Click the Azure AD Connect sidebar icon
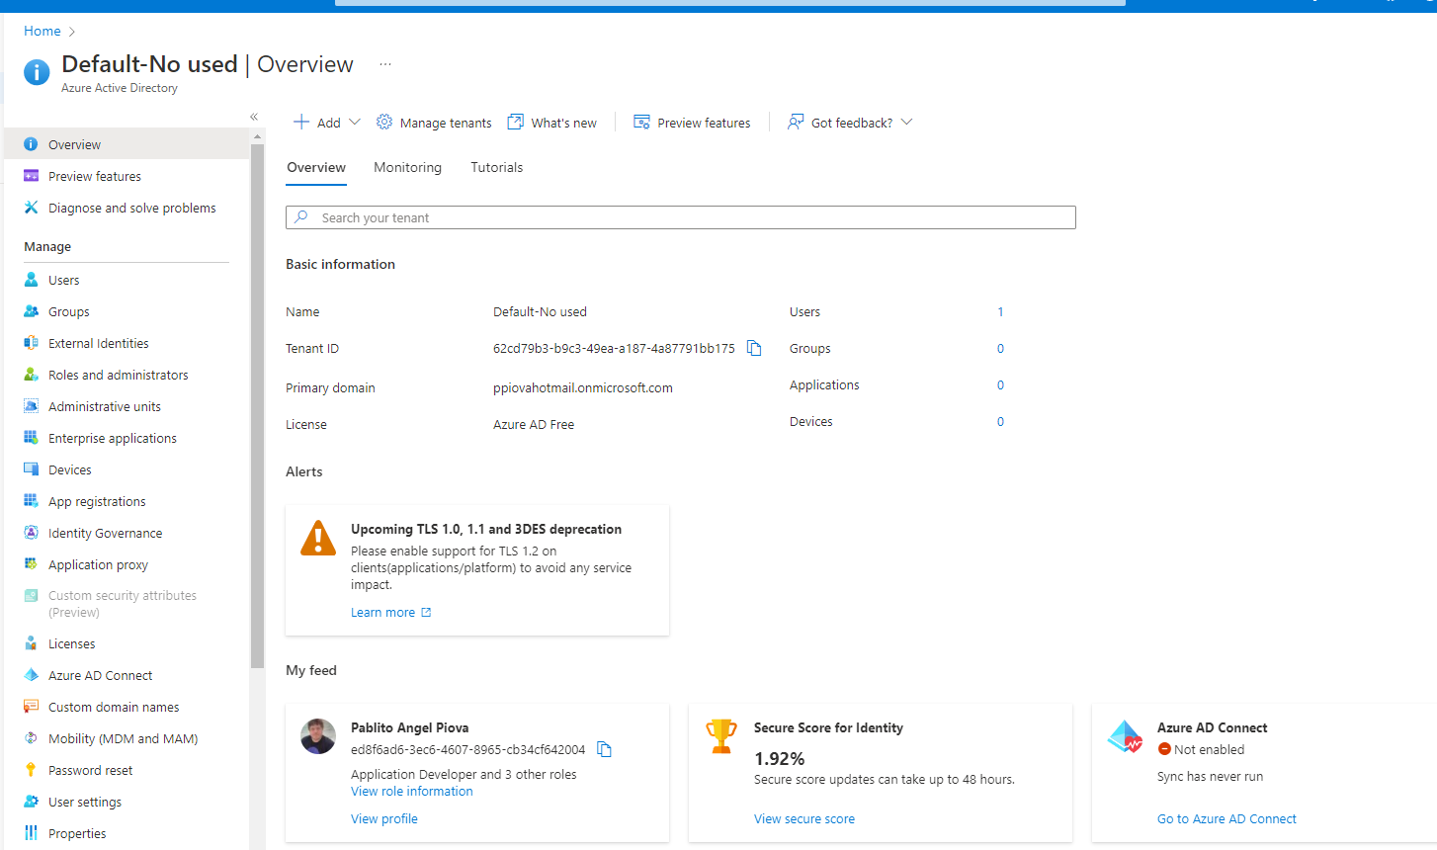Screen dimensions: 1437x850 (31, 675)
